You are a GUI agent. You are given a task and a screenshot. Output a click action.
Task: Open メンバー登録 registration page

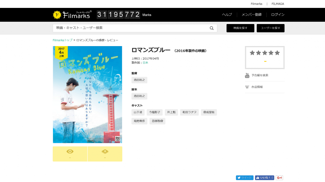252,15
